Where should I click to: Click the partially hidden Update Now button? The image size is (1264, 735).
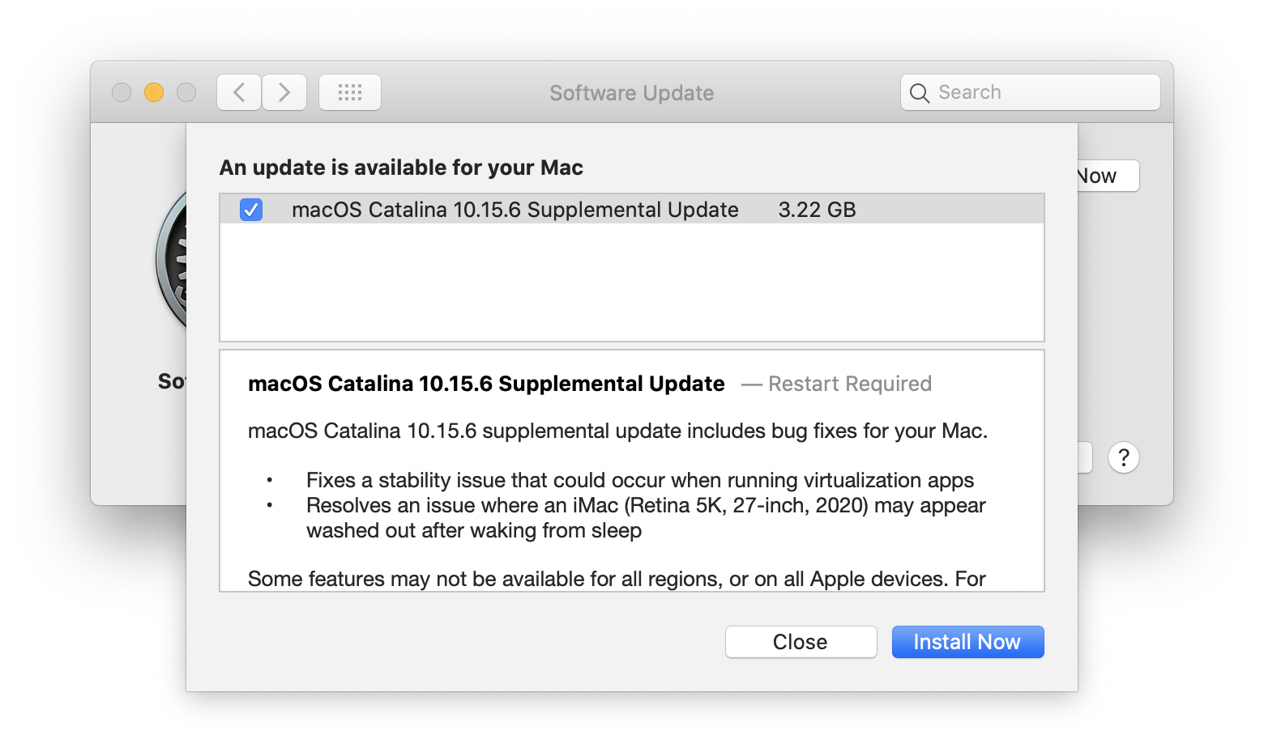coord(1107,176)
